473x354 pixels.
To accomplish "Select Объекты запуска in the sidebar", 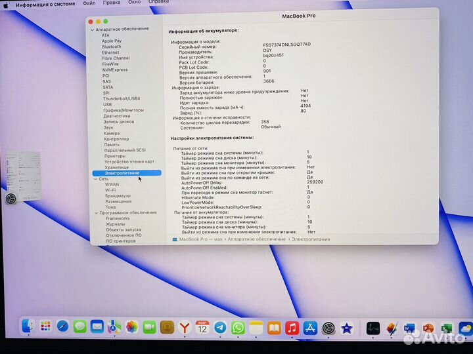I will click(x=124, y=229).
